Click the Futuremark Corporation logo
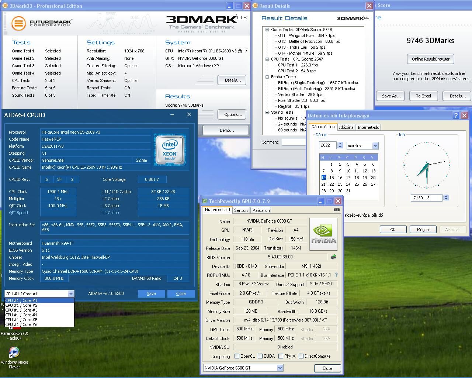The height and width of the screenshot is (378, 472). coord(41,23)
